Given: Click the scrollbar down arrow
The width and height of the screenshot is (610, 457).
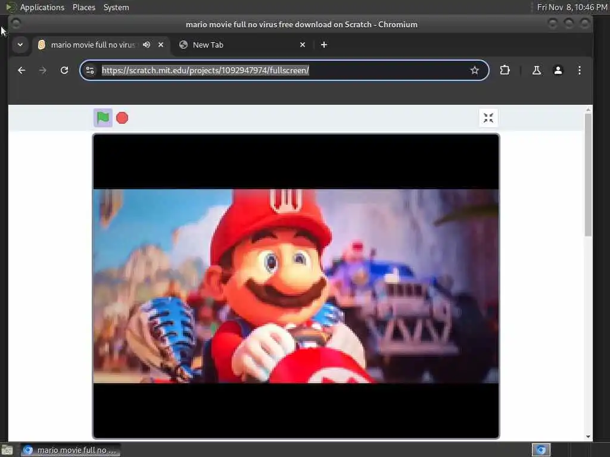Looking at the screenshot, I should 588,436.
